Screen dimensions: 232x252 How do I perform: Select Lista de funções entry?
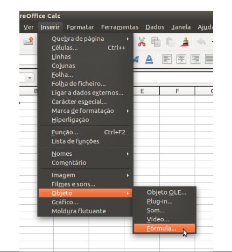tap(85, 141)
